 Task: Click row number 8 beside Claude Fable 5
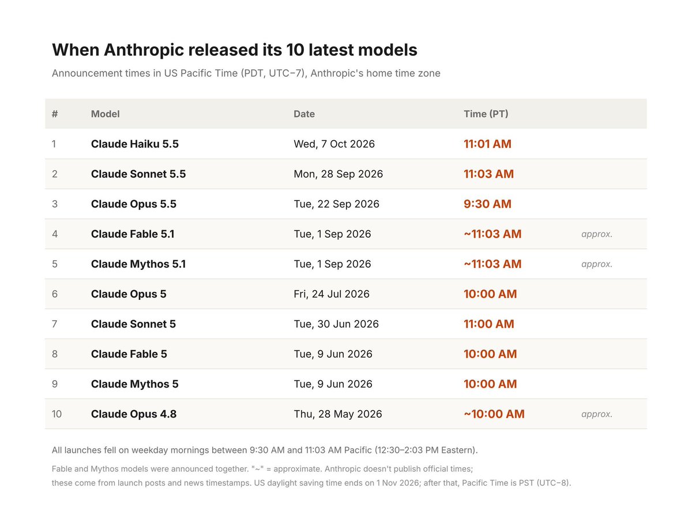coord(55,354)
